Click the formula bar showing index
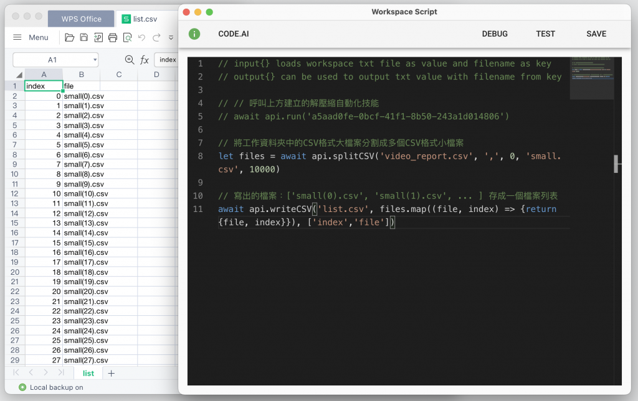Screen dimensions: 638x401 pyautogui.click(x=168, y=60)
